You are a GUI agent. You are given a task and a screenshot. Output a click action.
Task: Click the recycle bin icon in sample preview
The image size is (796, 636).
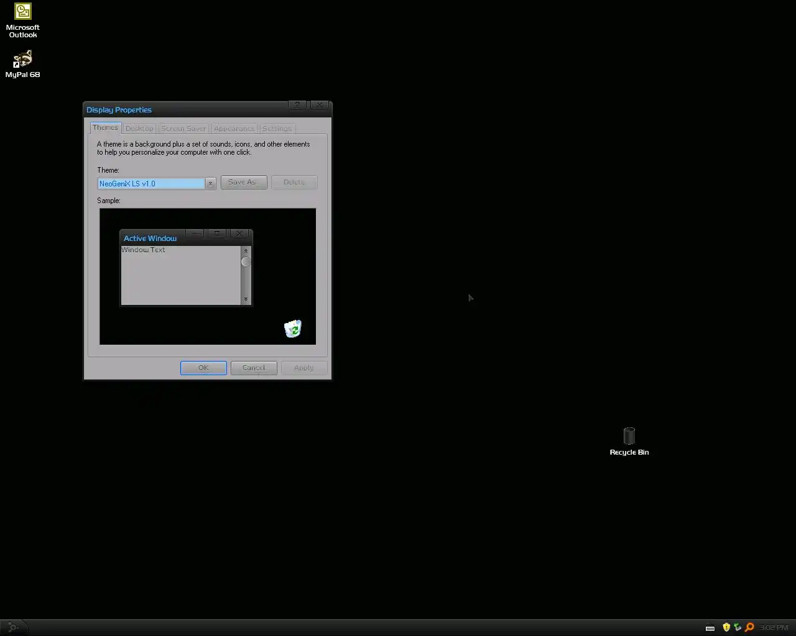point(293,329)
